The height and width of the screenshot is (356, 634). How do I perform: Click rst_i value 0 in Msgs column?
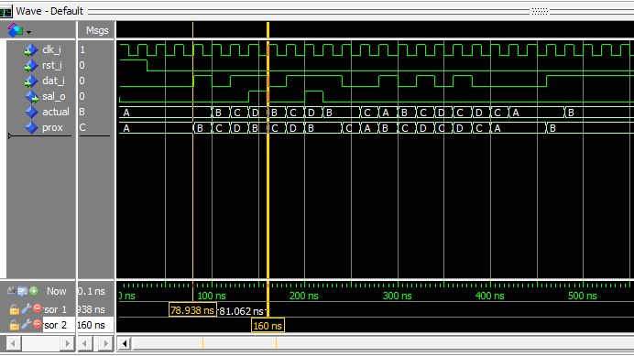[x=82, y=65]
